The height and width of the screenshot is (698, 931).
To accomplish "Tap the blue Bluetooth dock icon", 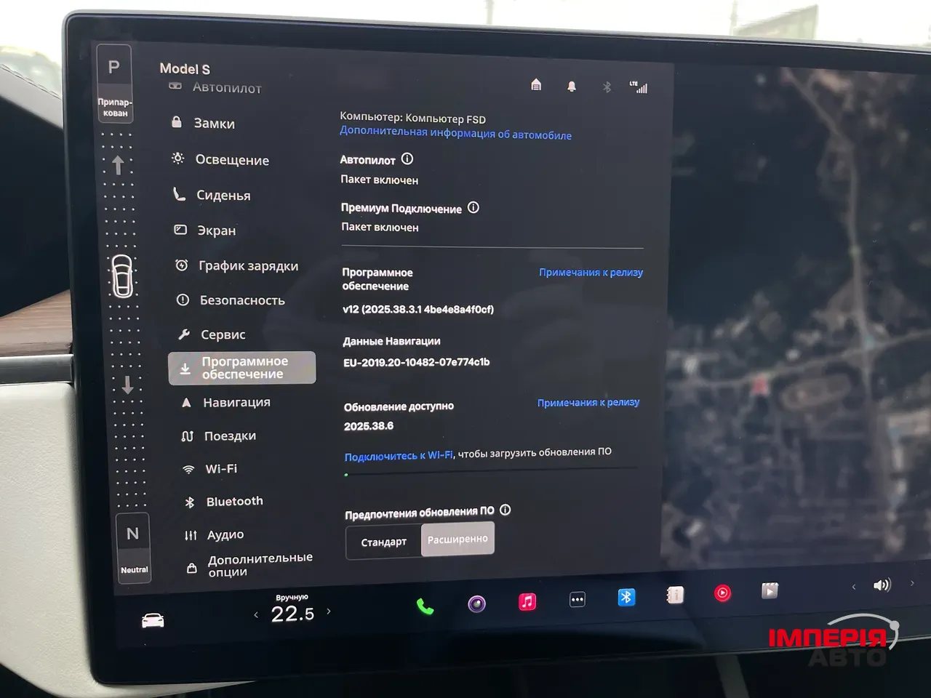I will pos(626,597).
